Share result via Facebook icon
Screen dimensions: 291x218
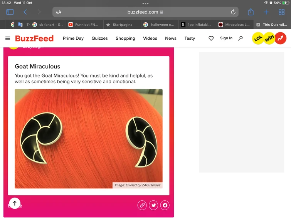click(165, 205)
